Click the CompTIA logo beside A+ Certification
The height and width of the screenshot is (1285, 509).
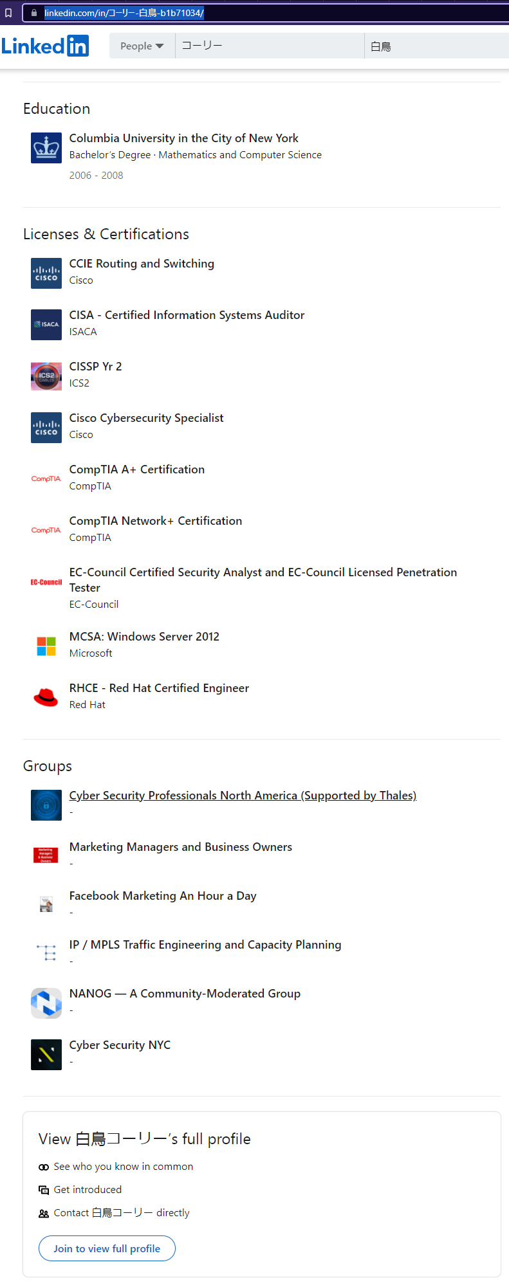click(x=46, y=479)
